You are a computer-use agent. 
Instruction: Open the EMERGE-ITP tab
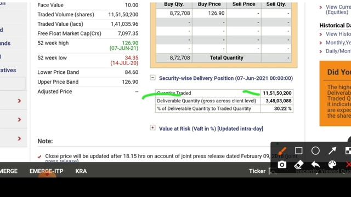pyautogui.click(x=46, y=171)
